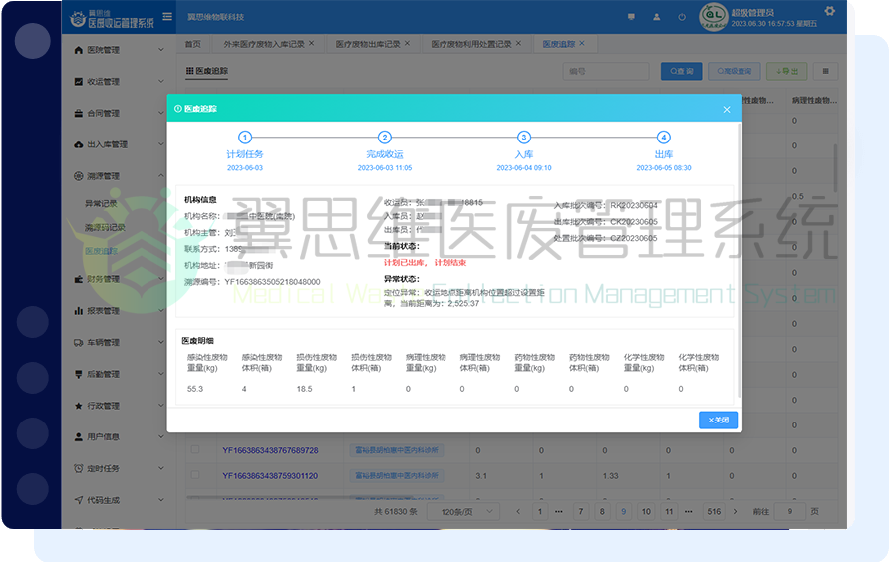Image resolution: width=889 pixels, height=562 pixels.
Task: Close the 医废追踪 dialog with X icon
Action: click(727, 109)
